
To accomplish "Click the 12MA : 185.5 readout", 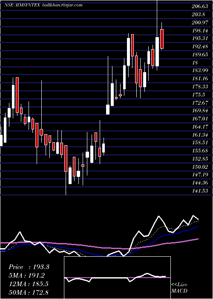I will click(29, 284).
